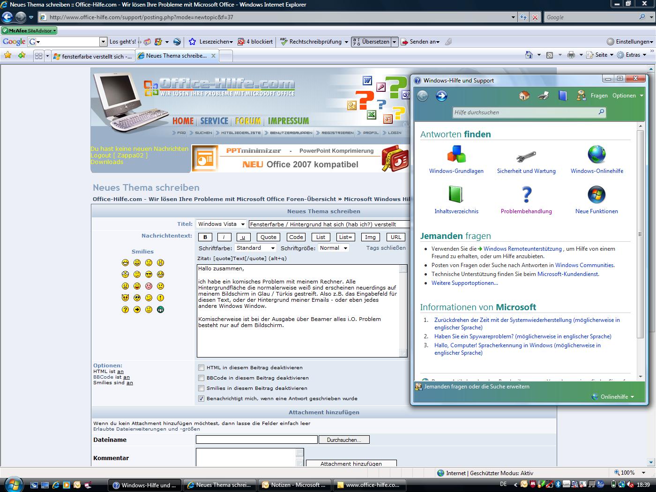The width and height of the screenshot is (656, 492).
Task: Open SERVICE in Office-Hilfe navigation
Action: pos(214,121)
